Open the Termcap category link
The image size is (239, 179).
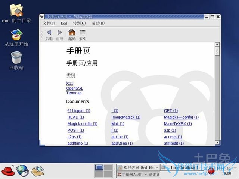coord(74,93)
